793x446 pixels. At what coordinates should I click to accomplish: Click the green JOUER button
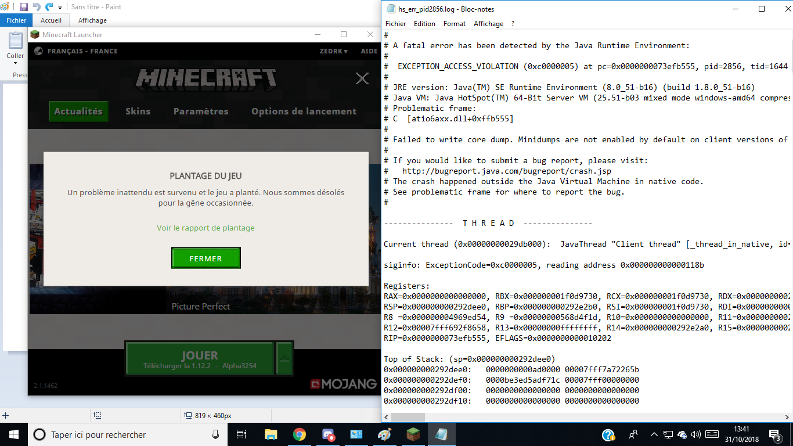[x=200, y=359]
